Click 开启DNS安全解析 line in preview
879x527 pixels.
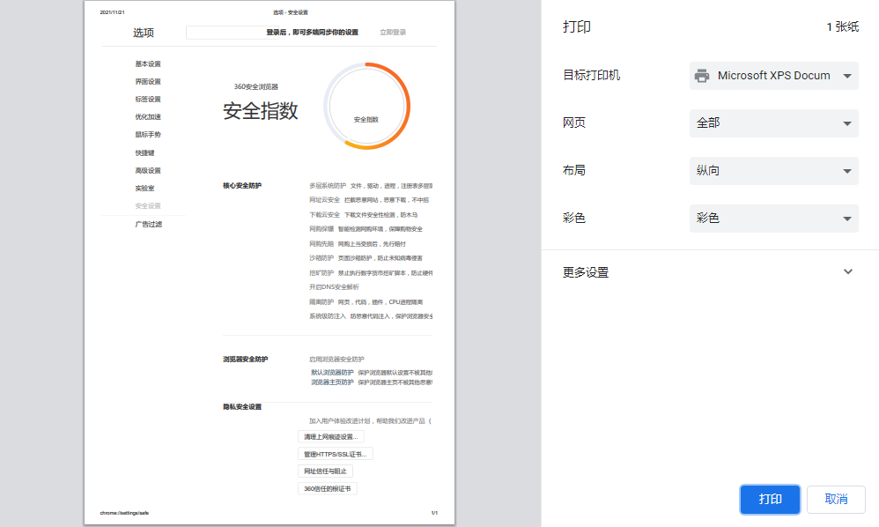334,287
